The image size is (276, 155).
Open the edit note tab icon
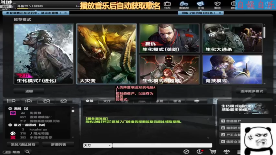coord(63,101)
